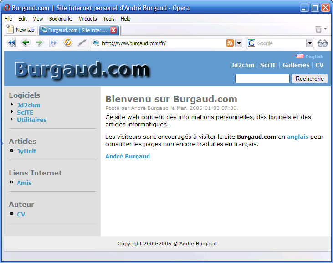
Task: Click the Wand pencil icon
Action: [x=82, y=43]
